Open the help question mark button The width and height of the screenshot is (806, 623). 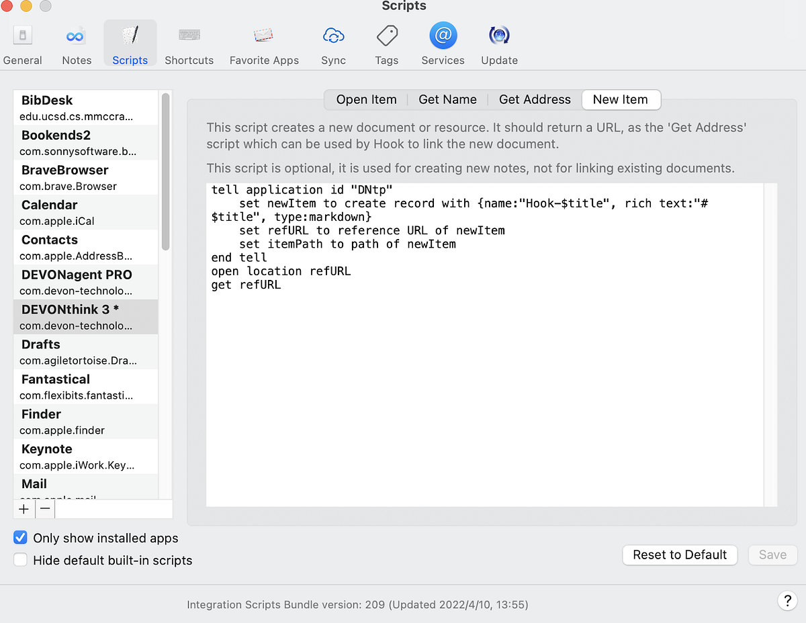(787, 600)
